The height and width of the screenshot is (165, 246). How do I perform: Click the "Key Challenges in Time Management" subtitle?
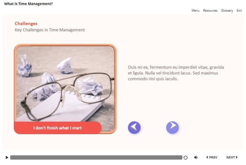coord(50,30)
